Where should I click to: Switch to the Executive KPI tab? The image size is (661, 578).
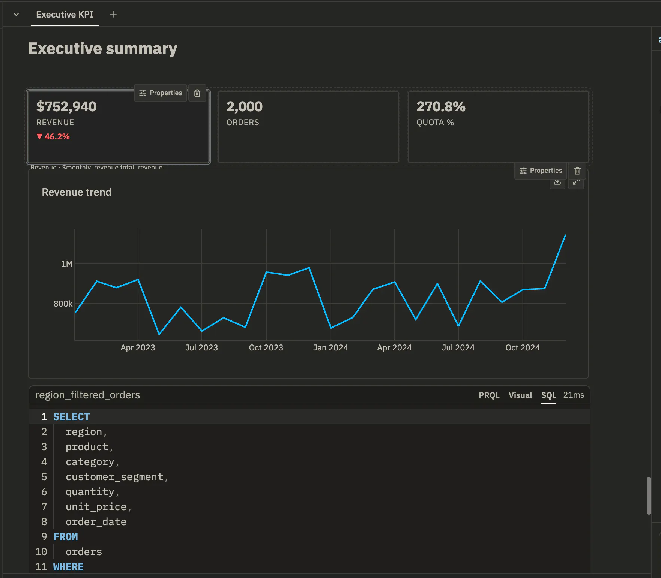point(65,15)
